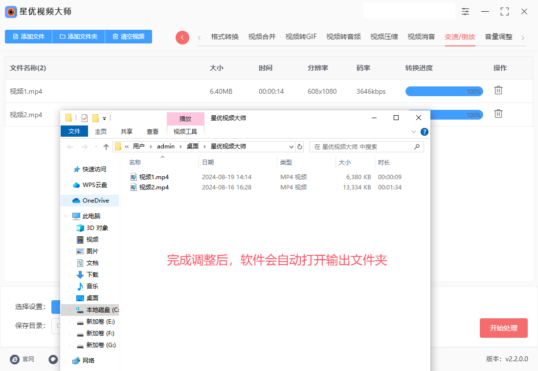The width and height of the screenshot is (538, 371).
Task: Click the search magnifier icon in Explorer
Action: click(417, 146)
